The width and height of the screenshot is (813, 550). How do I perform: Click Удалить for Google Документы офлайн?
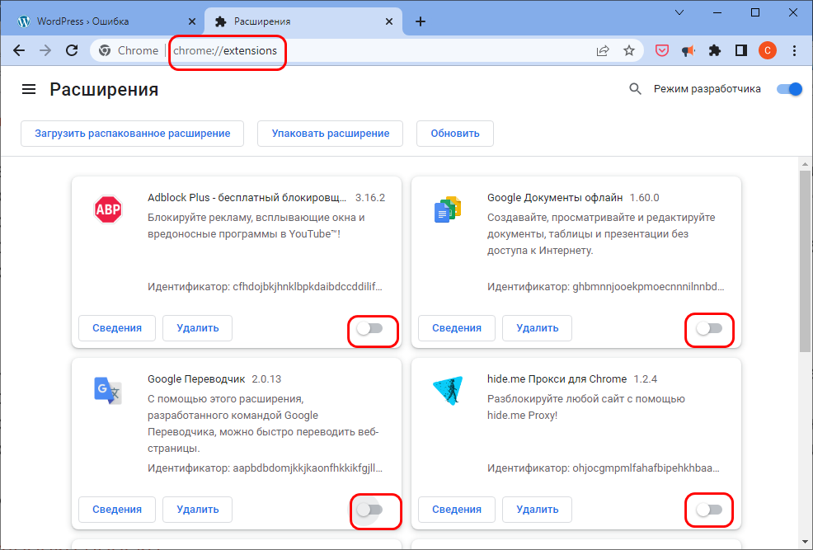(x=537, y=327)
